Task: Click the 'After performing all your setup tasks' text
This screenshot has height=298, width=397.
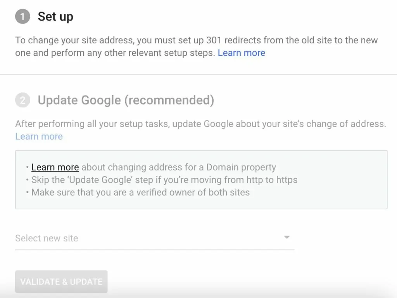Action: pyautogui.click(x=200, y=124)
